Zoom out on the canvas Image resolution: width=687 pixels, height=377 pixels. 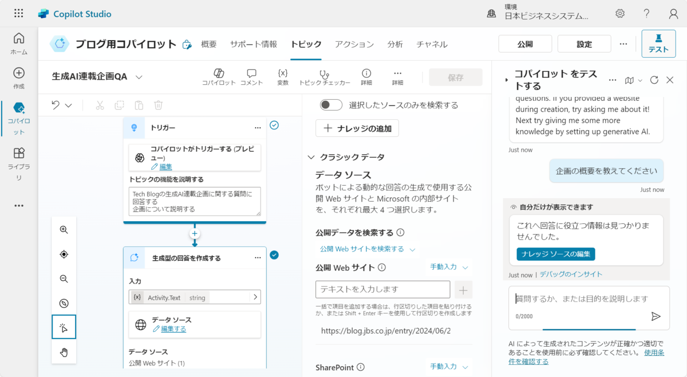click(x=64, y=279)
